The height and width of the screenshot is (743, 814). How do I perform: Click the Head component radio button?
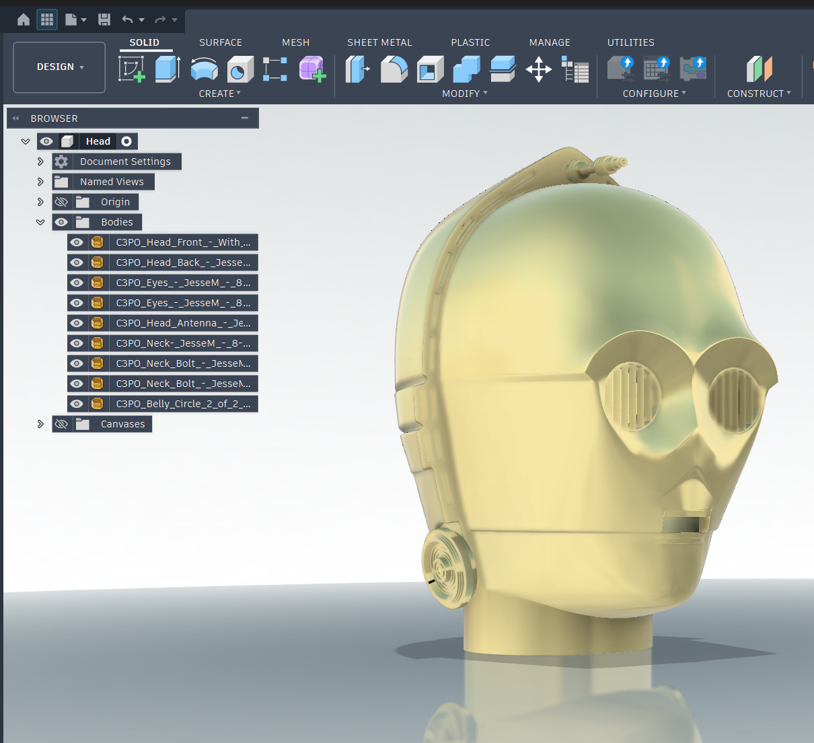pos(126,141)
